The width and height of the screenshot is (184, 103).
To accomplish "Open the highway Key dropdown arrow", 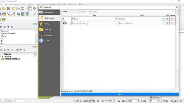I will pos(116,19).
